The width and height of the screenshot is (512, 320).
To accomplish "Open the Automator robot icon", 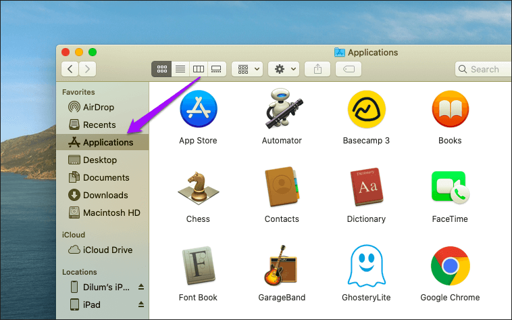I will tap(283, 108).
